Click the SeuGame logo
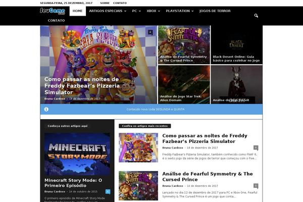Image resolution: width=303 pixels, height=202 pixels. click(53, 11)
